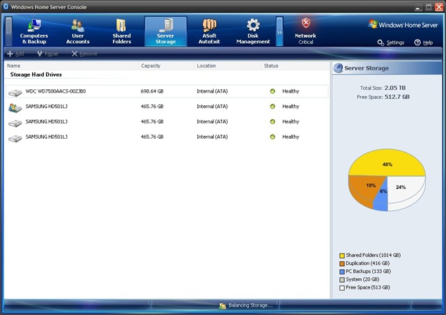
Task: Click the WDC drive's hard disk icon
Action: point(15,93)
